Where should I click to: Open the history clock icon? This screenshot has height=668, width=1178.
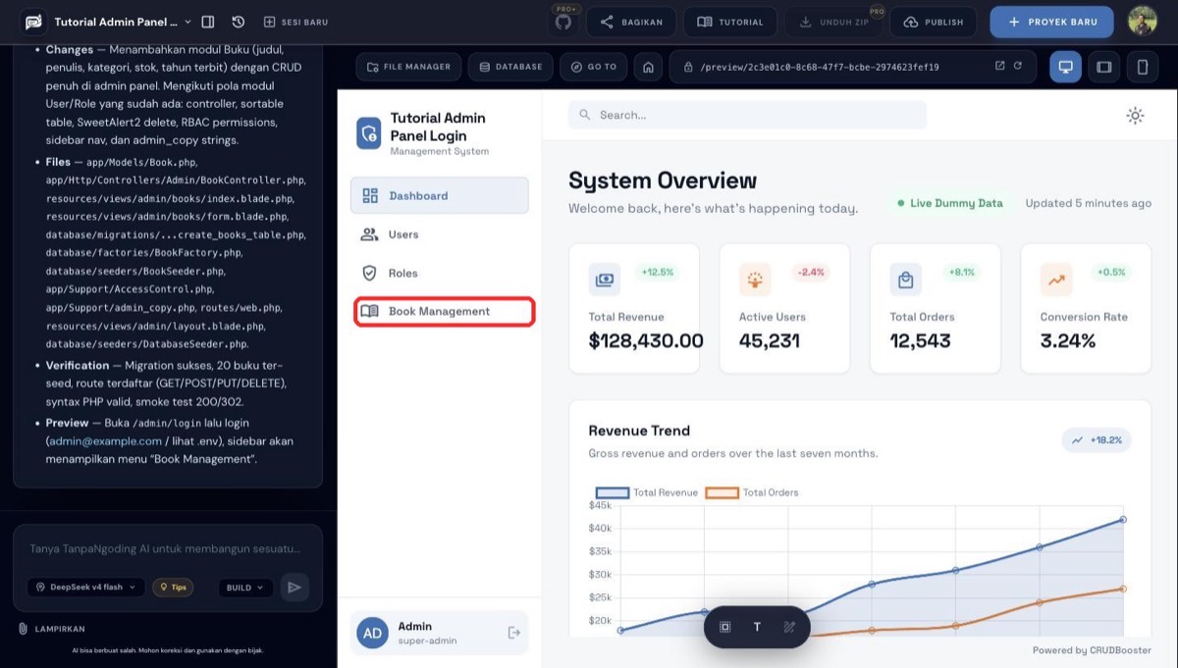239,22
